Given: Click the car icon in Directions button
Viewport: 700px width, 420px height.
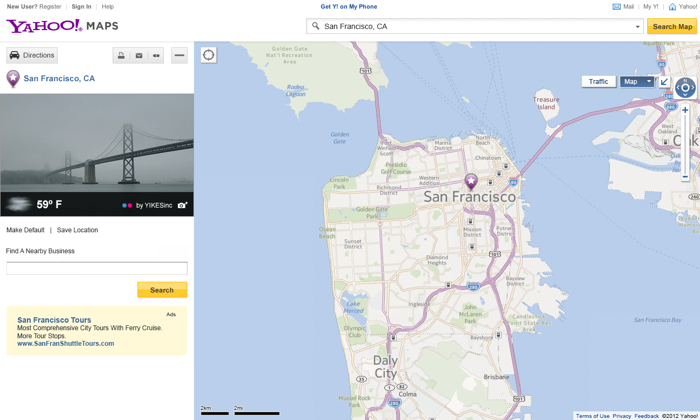Looking at the screenshot, I should [15, 55].
